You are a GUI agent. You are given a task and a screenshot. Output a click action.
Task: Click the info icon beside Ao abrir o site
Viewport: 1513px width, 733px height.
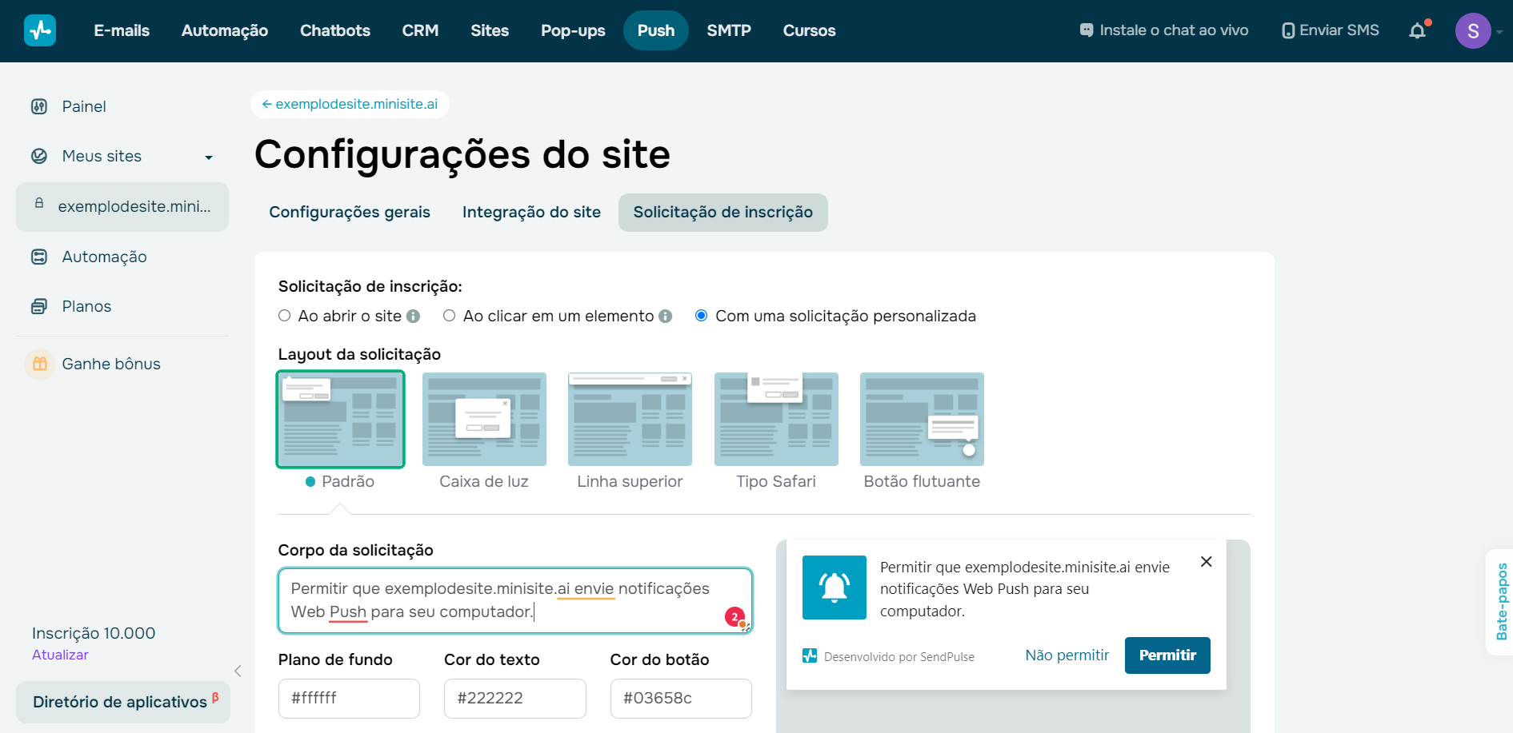(x=413, y=316)
